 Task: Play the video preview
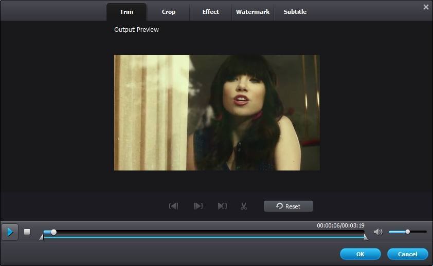pyautogui.click(x=10, y=232)
